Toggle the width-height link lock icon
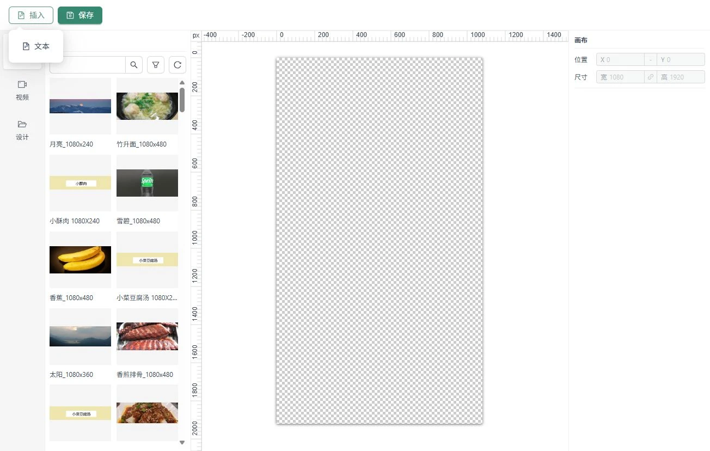The width and height of the screenshot is (710, 451). click(x=650, y=77)
